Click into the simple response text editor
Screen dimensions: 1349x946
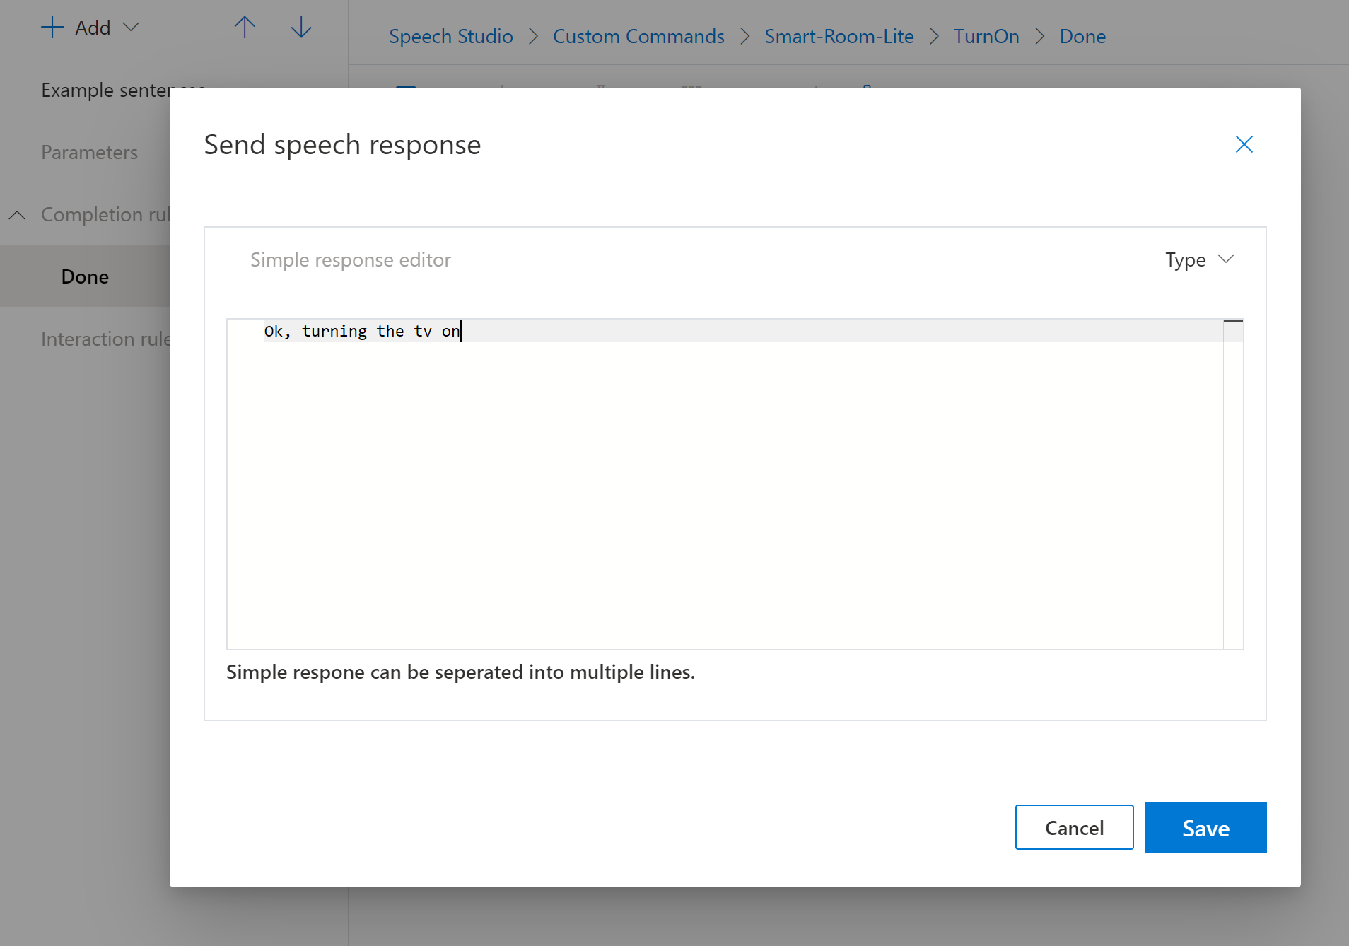click(x=725, y=484)
